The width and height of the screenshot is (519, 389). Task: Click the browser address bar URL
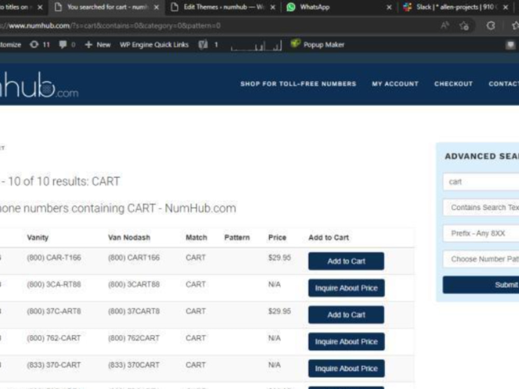click(111, 25)
